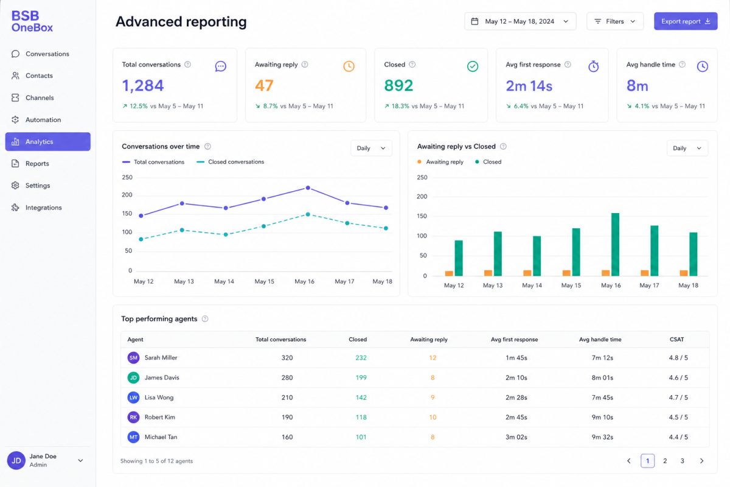
Task: Open Daily dropdown on Awaiting reply vs Closed chart
Action: pos(687,148)
